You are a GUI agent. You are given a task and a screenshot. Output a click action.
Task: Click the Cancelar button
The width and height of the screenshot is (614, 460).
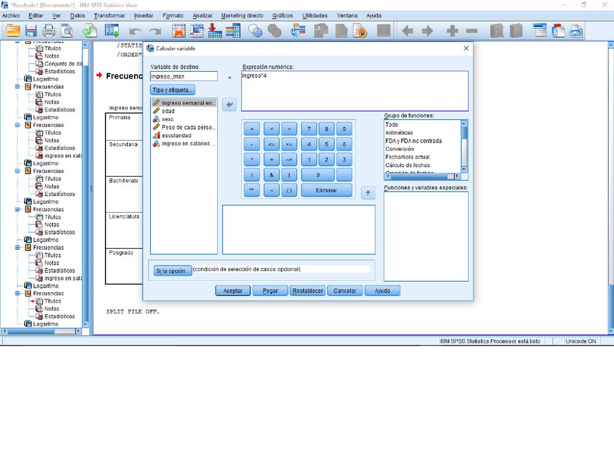tap(345, 290)
